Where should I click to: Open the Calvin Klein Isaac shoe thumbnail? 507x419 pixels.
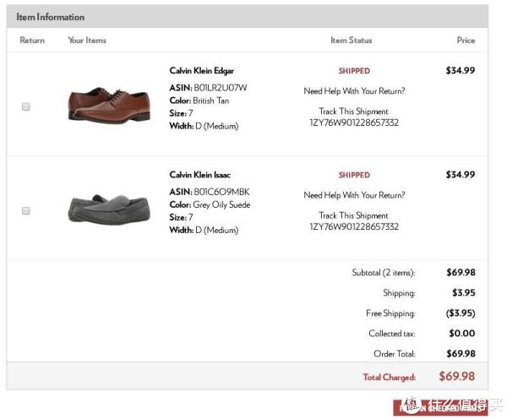pos(109,209)
